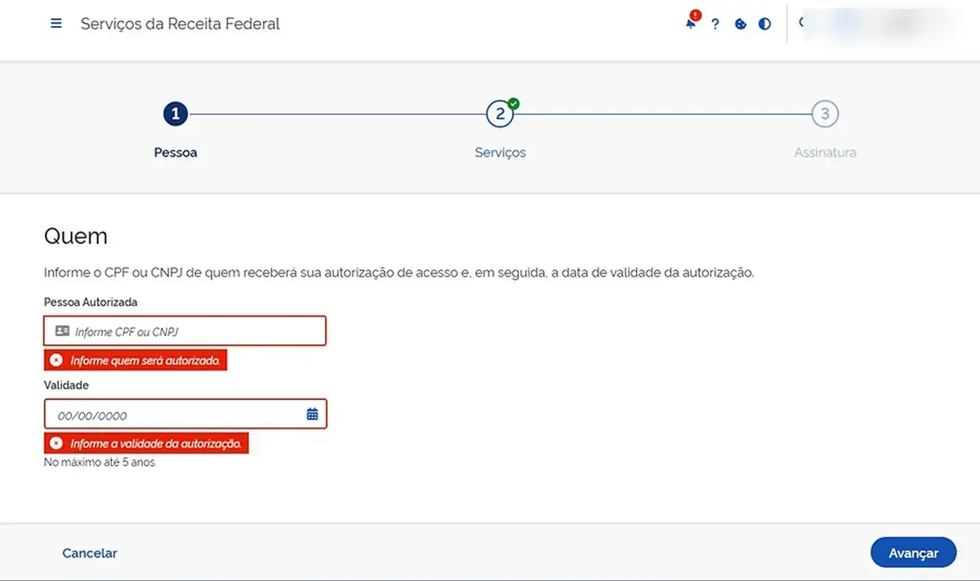
Task: Click the 'Serviços da Receita Federal' title
Action: [x=180, y=24]
